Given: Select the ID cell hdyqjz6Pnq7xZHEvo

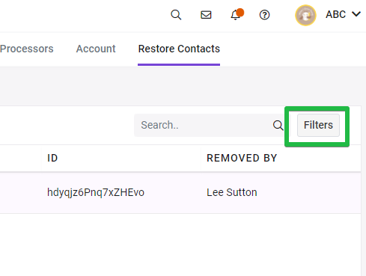Looking at the screenshot, I should pos(96,192).
